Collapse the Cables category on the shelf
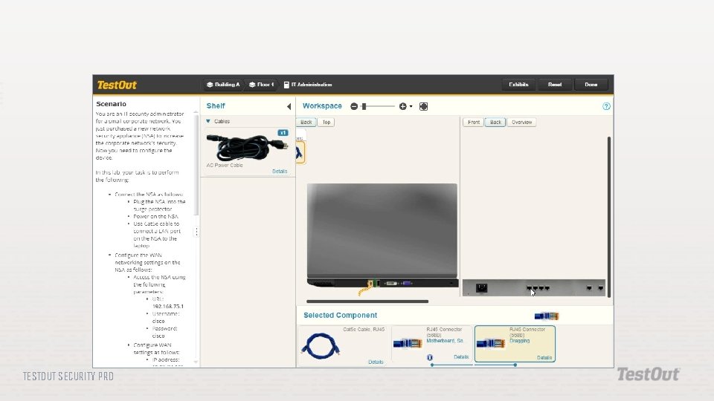 pos(208,121)
